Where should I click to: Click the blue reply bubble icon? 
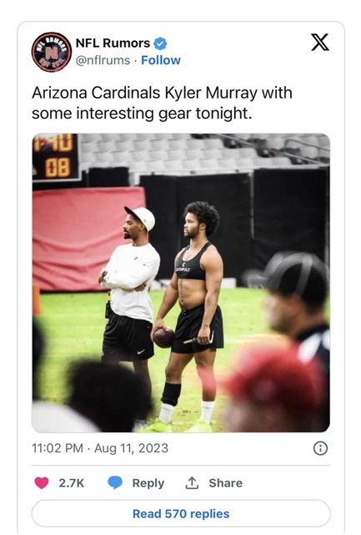click(x=115, y=483)
